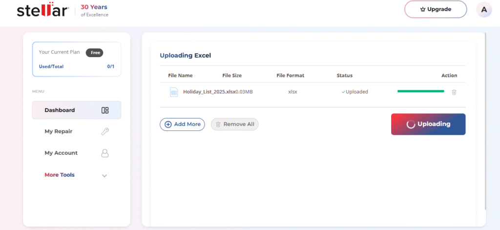
Task: Click the Add More button
Action: [183, 125]
